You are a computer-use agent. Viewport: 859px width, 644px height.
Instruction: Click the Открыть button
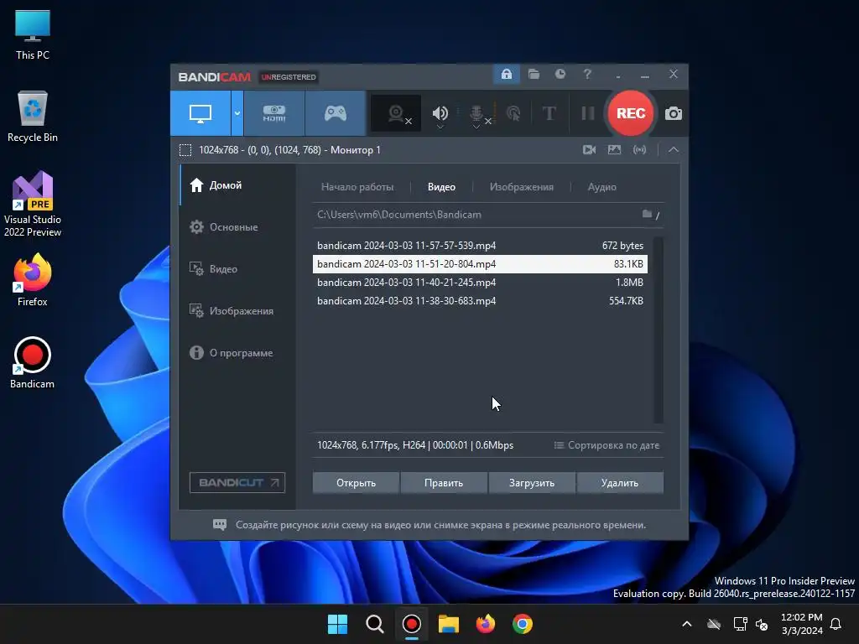coord(356,483)
